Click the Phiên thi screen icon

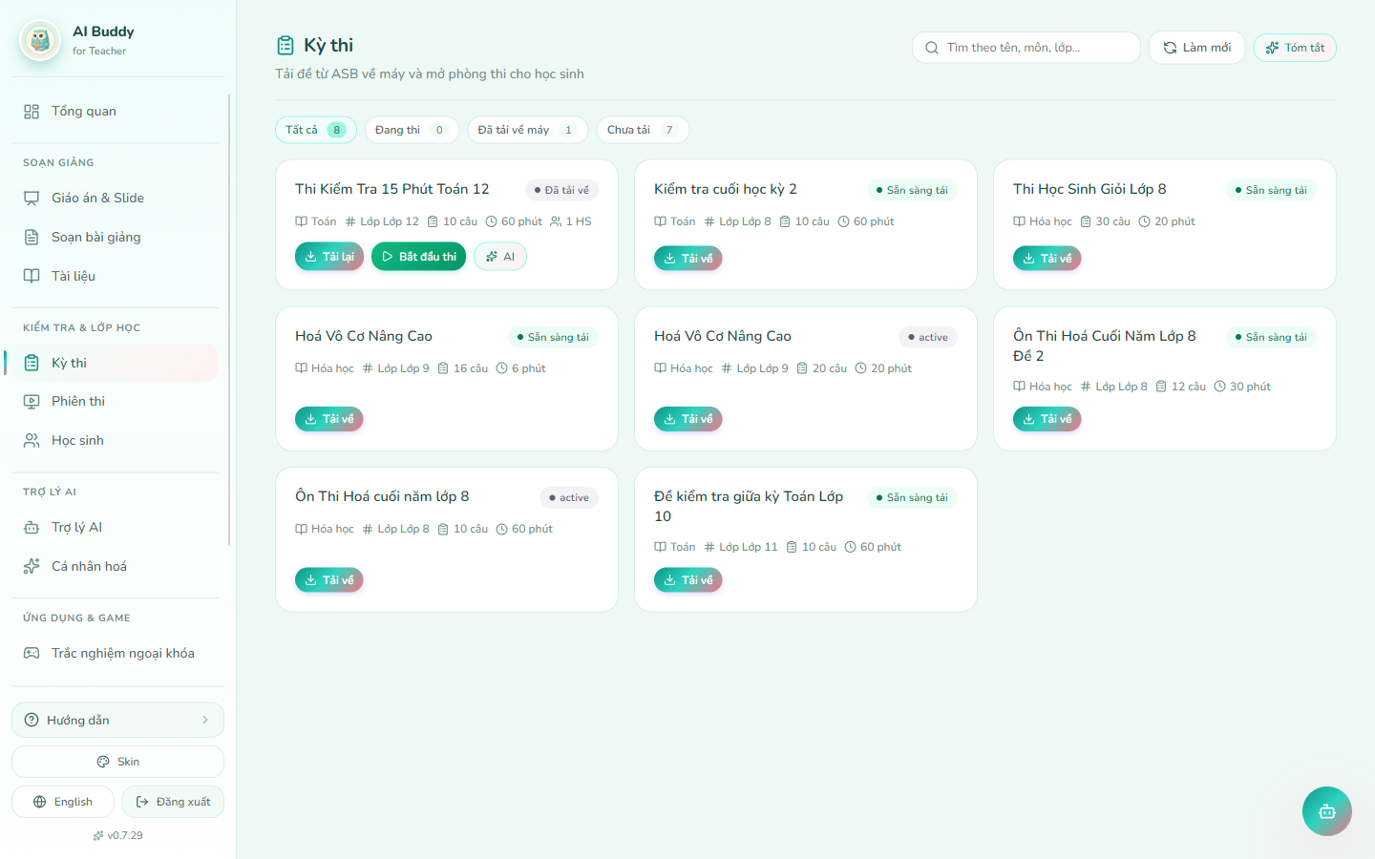32,402
